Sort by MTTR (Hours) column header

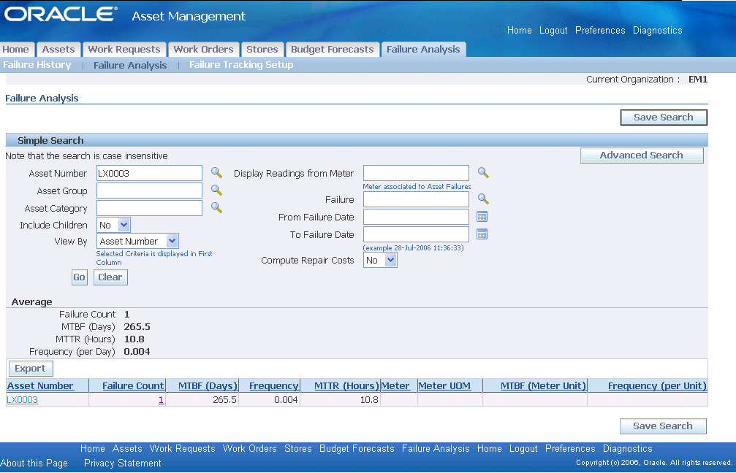(x=346, y=386)
